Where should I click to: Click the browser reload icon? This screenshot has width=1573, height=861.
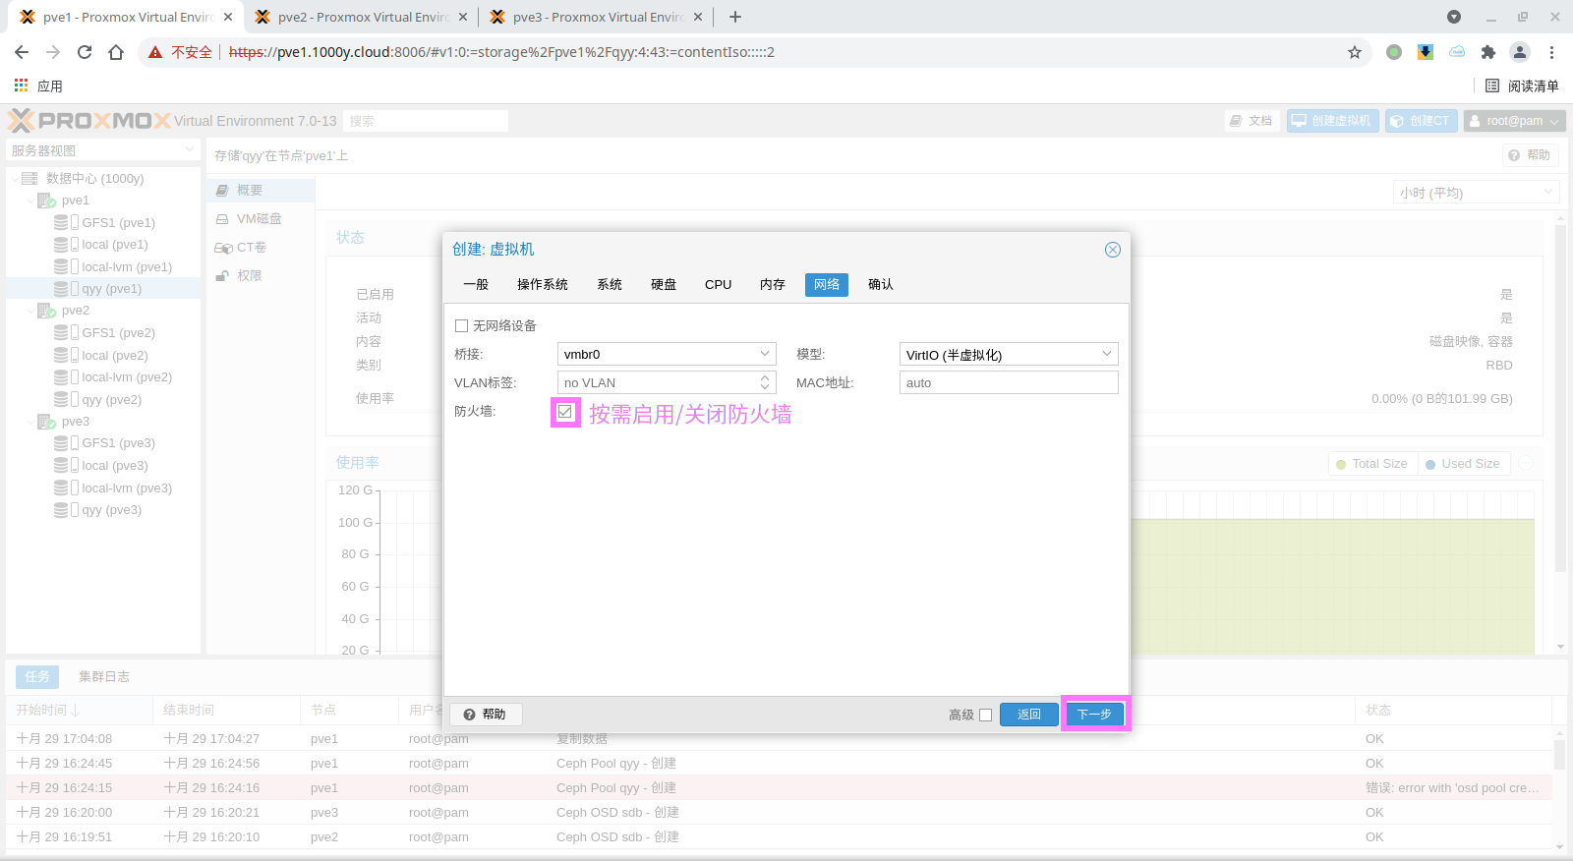[x=85, y=52]
